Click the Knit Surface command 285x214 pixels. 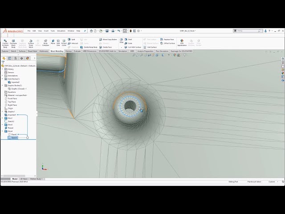coord(150,47)
